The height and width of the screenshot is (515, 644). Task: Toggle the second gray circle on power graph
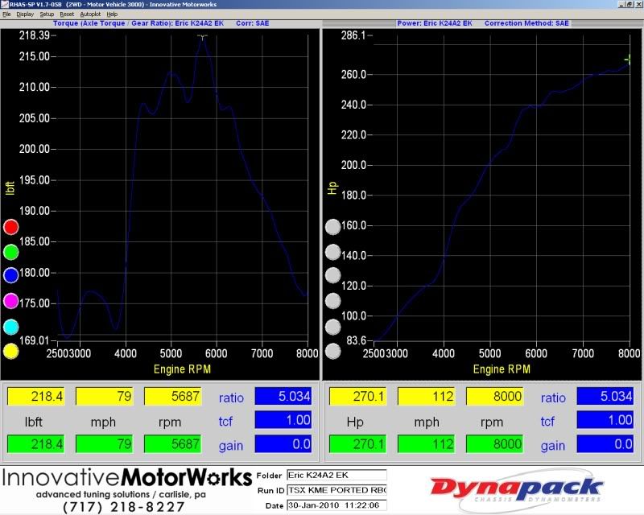(x=332, y=252)
